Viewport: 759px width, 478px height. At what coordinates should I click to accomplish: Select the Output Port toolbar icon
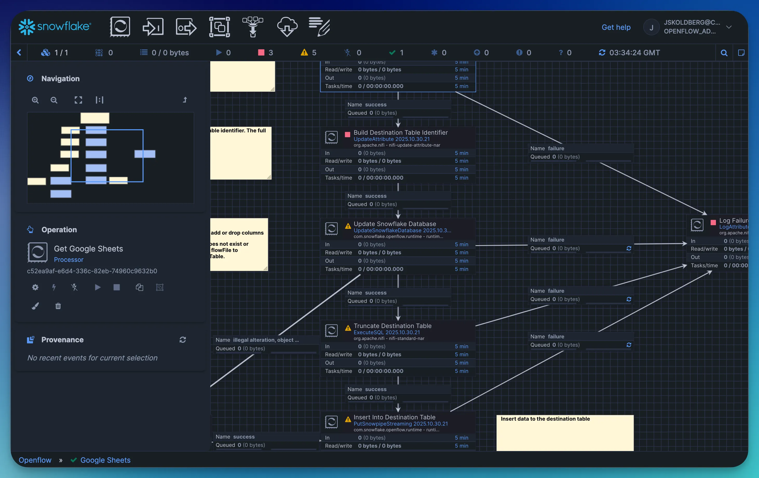pos(186,27)
